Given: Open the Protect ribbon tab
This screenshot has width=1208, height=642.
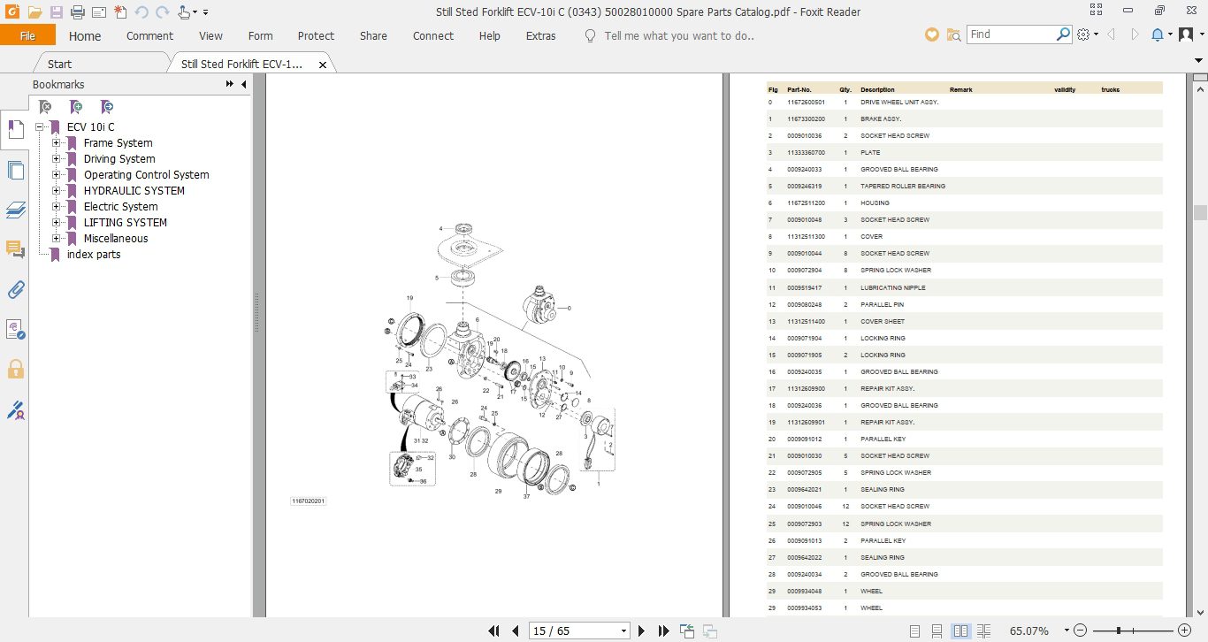Looking at the screenshot, I should 316,36.
